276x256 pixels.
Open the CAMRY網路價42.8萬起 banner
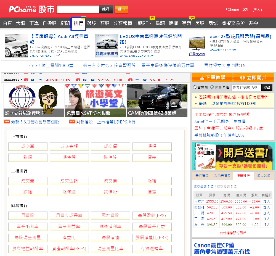(157, 101)
